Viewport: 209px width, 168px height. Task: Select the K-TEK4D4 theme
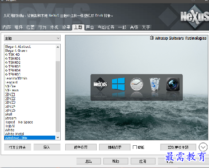[30, 71]
